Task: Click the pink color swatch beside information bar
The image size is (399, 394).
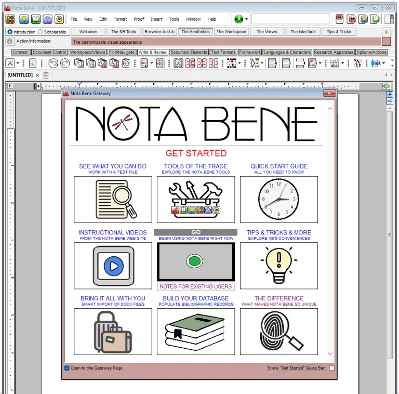Action: [x=387, y=41]
